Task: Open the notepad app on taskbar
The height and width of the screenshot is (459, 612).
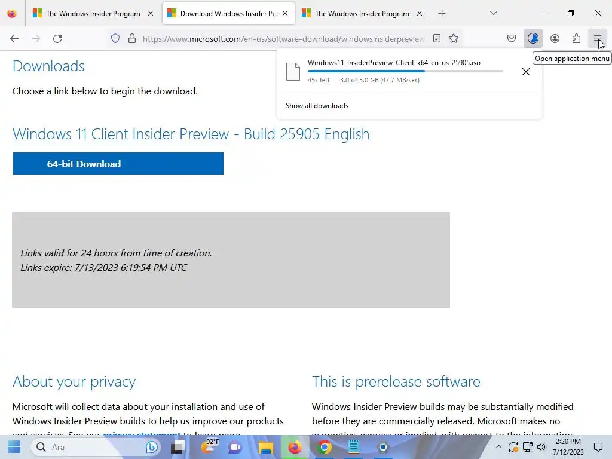Action: coord(354,447)
